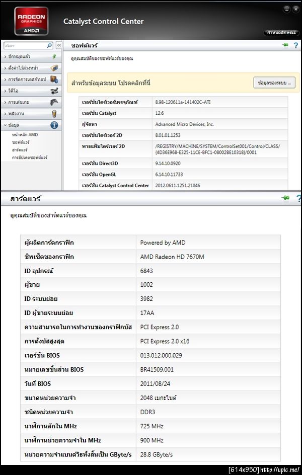
Task: Select ฮาร์ดแวร์ in the sidebar
Action: click(x=20, y=149)
